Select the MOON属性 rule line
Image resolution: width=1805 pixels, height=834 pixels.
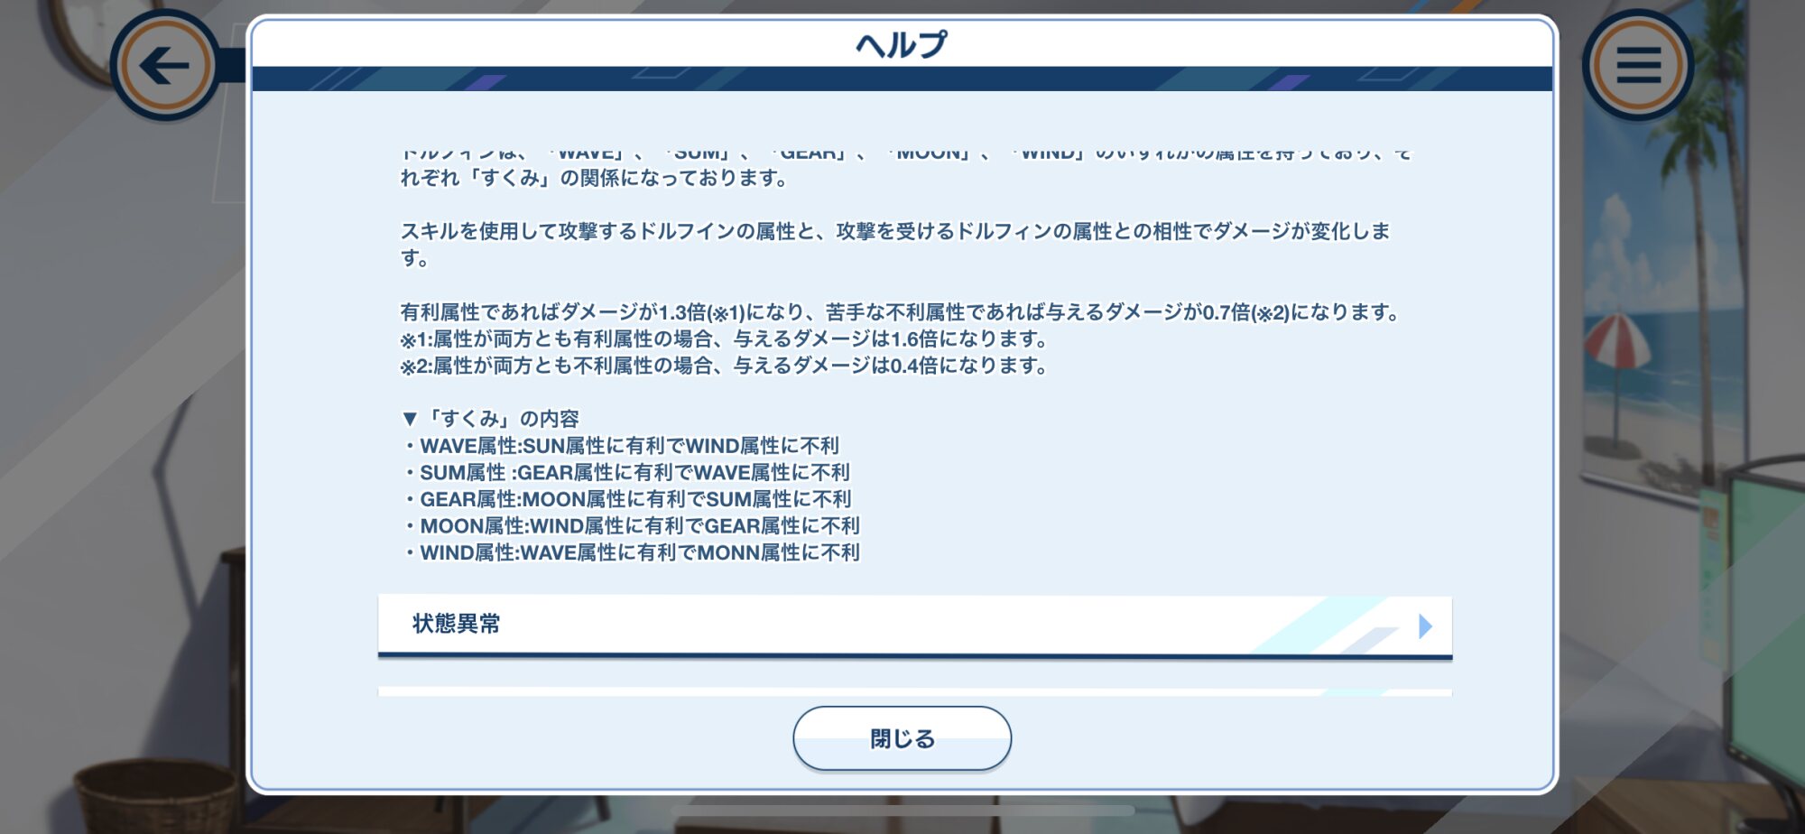pos(631,525)
